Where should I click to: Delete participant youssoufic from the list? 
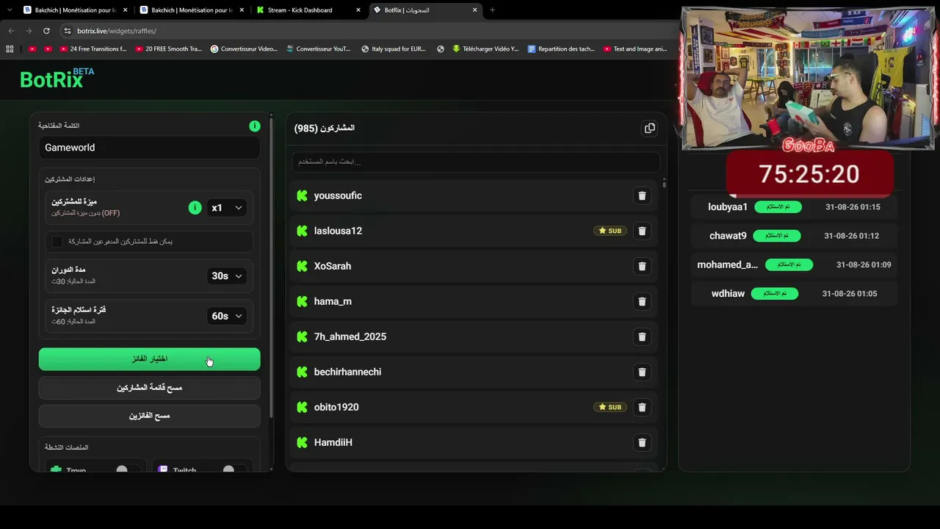pos(642,196)
